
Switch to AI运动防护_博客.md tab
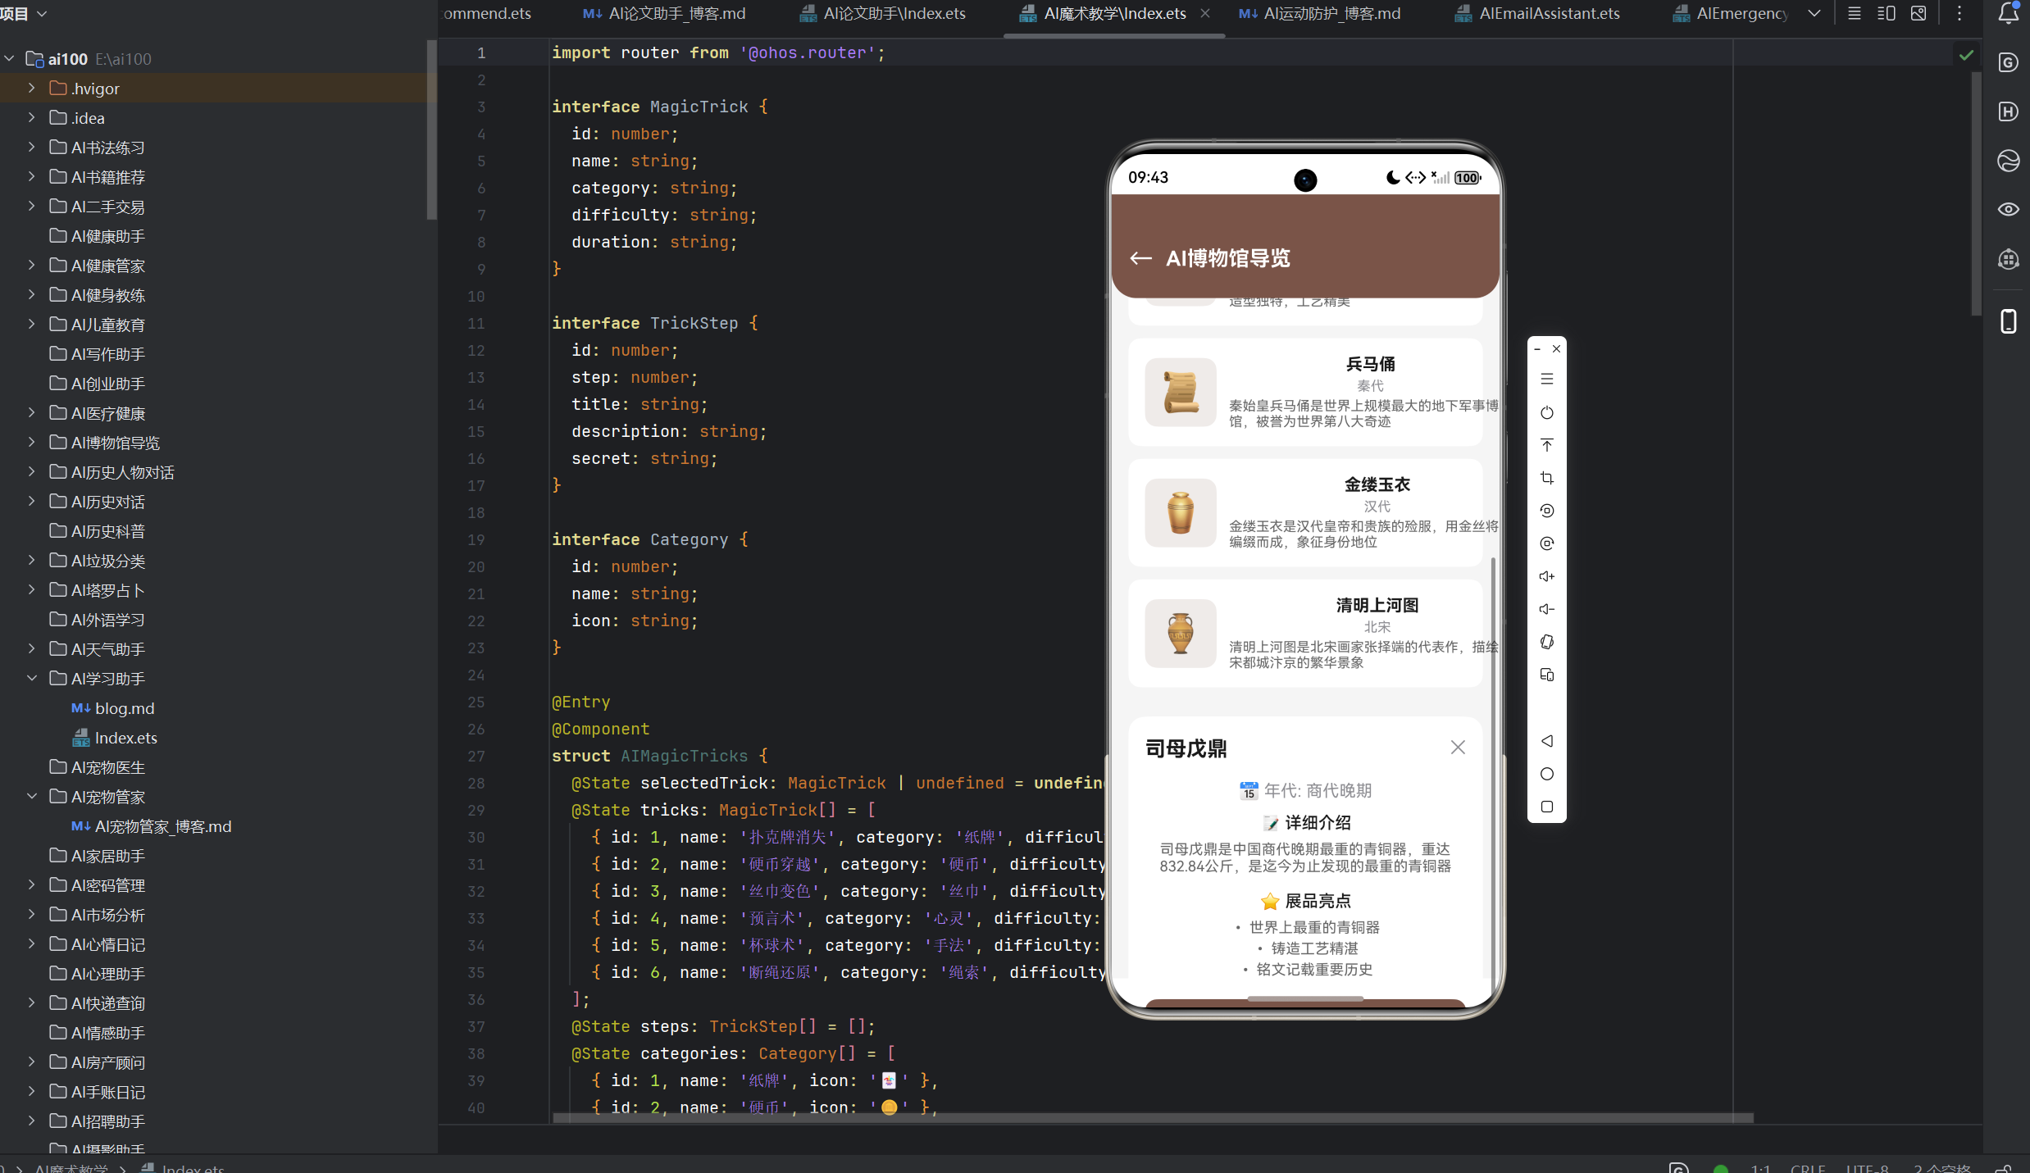[x=1319, y=13]
